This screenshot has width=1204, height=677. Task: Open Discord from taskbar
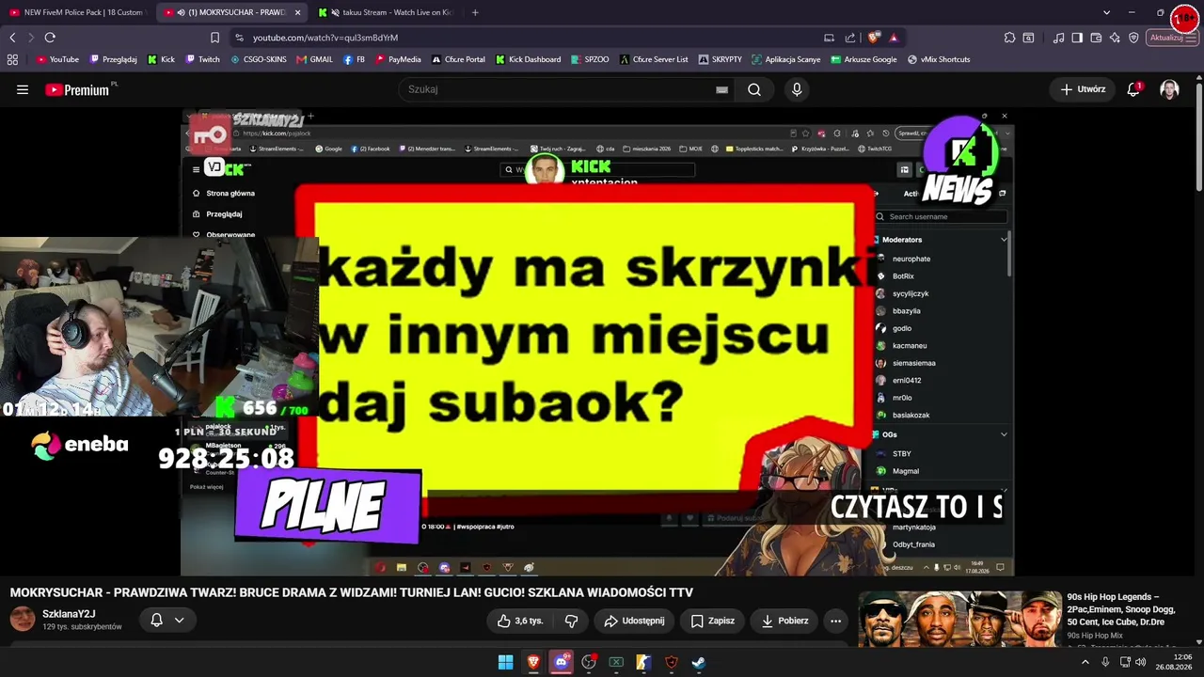561,662
